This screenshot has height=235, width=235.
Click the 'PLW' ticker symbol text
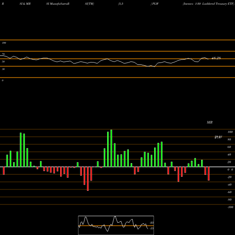coord(156,4)
